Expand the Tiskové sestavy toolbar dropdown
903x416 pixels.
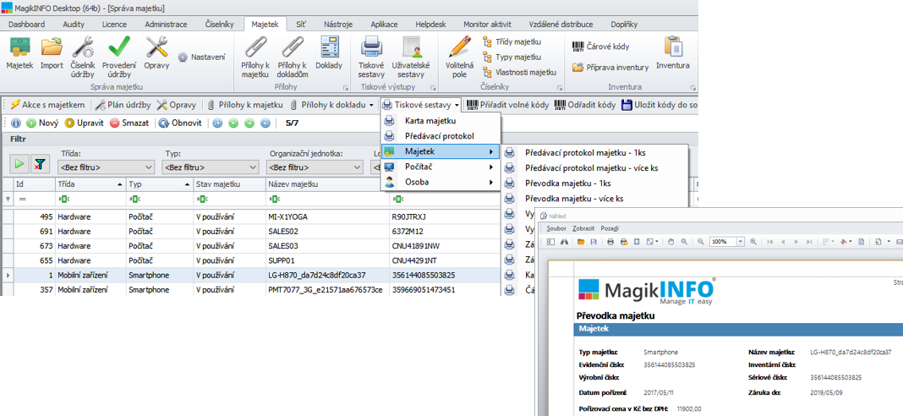pyautogui.click(x=457, y=106)
